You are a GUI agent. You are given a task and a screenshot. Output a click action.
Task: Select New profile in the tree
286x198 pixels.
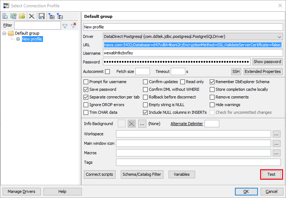(x=32, y=39)
